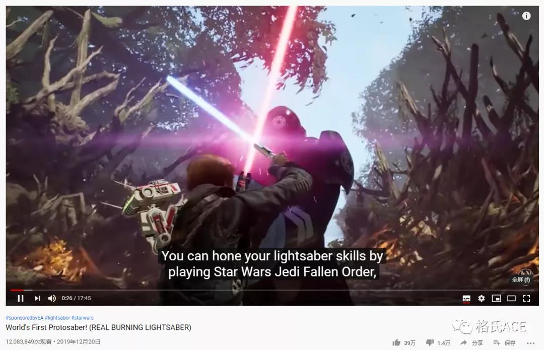Enter fullscreen with the fullscreen icon
This screenshot has height=350, width=544.
[x=526, y=298]
